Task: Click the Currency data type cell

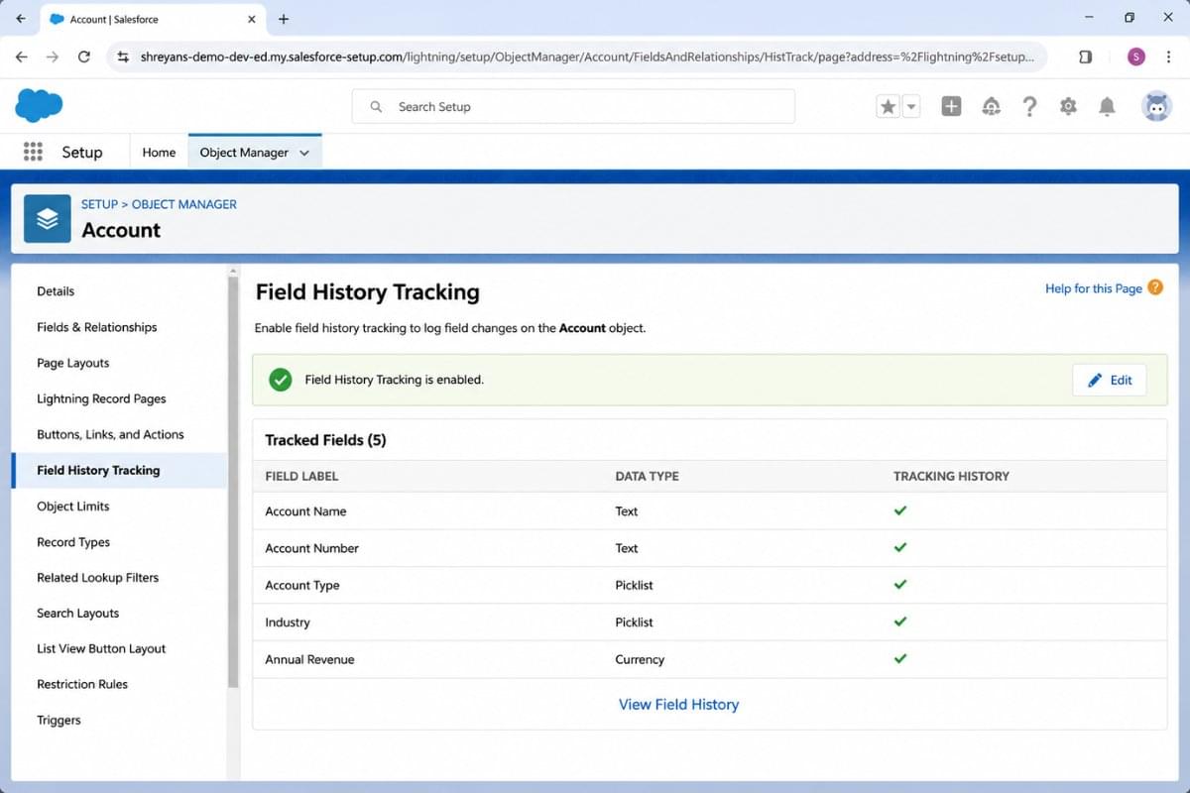Action: click(640, 659)
